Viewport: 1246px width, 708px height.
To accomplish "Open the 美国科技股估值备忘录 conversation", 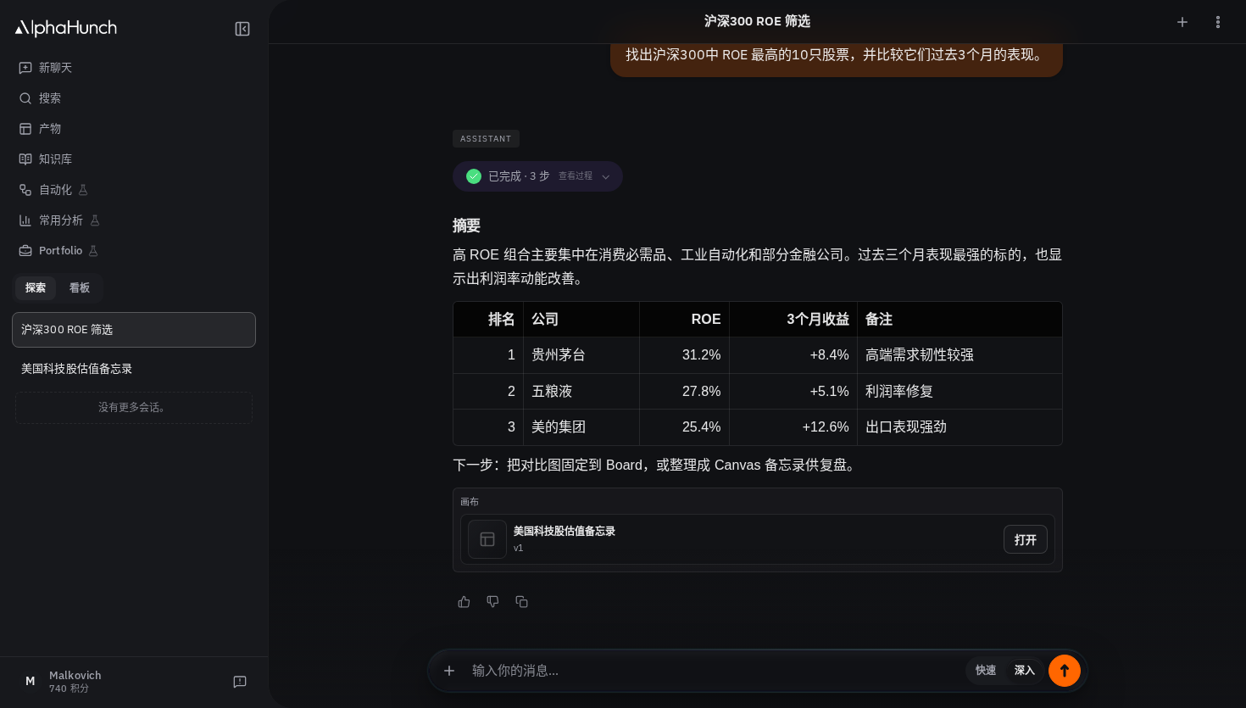I will coord(134,369).
